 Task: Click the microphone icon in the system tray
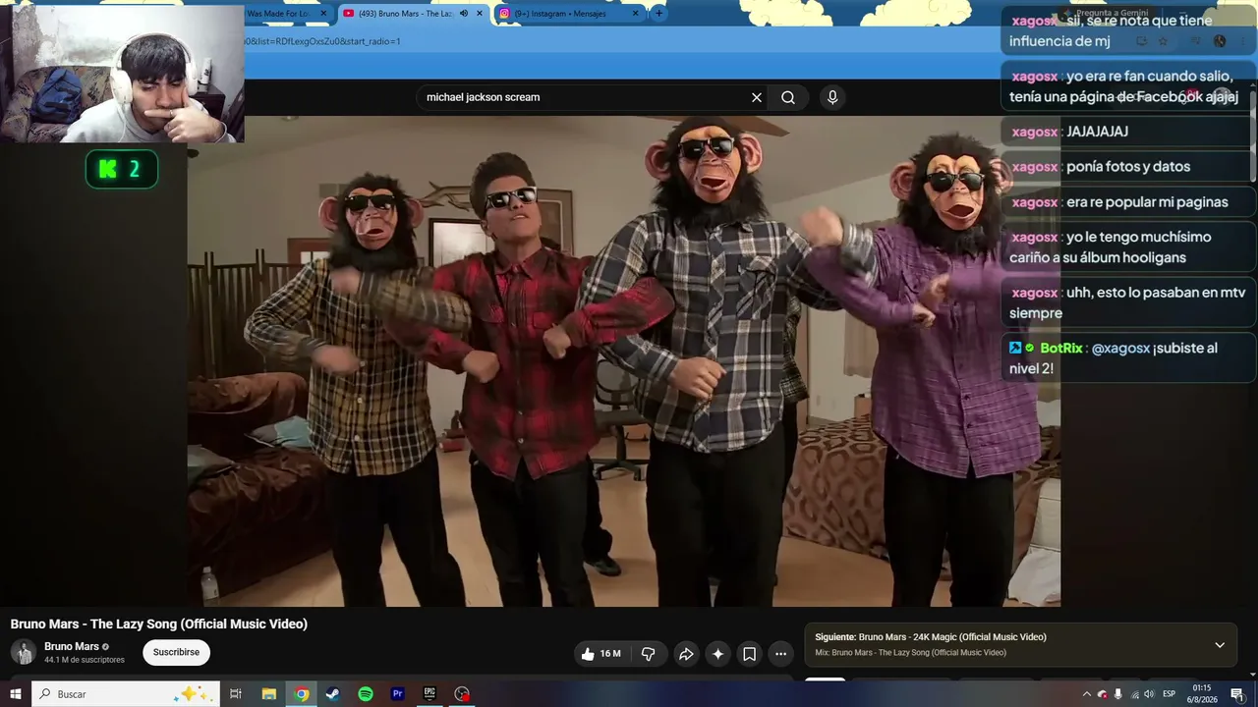[x=1118, y=694]
